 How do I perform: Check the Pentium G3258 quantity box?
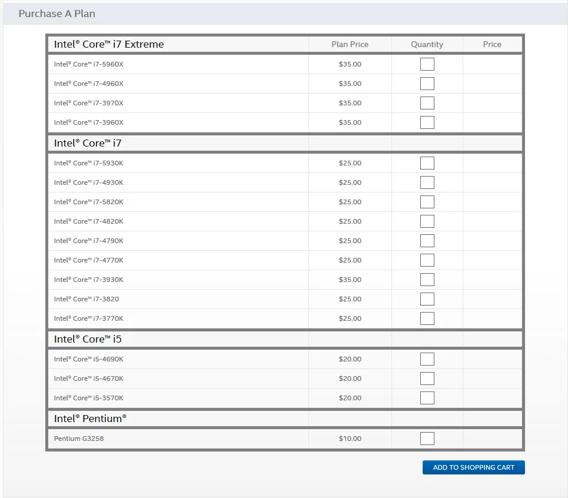427,439
